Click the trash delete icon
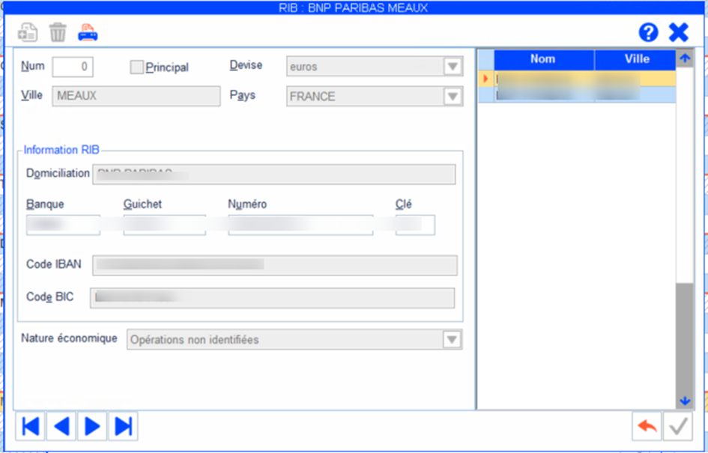This screenshot has height=453, width=708. (x=58, y=32)
